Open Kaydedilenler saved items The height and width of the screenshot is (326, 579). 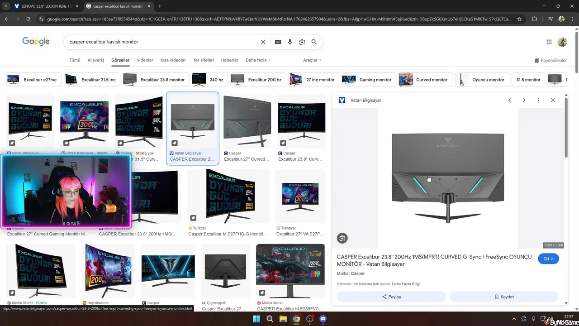pyautogui.click(x=551, y=60)
